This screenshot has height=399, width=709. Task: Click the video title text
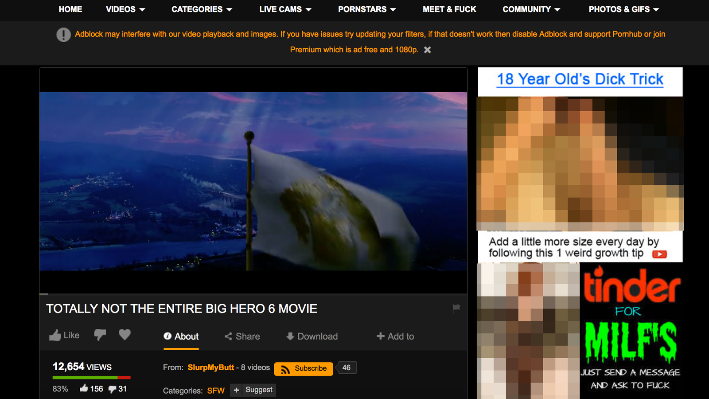point(182,309)
